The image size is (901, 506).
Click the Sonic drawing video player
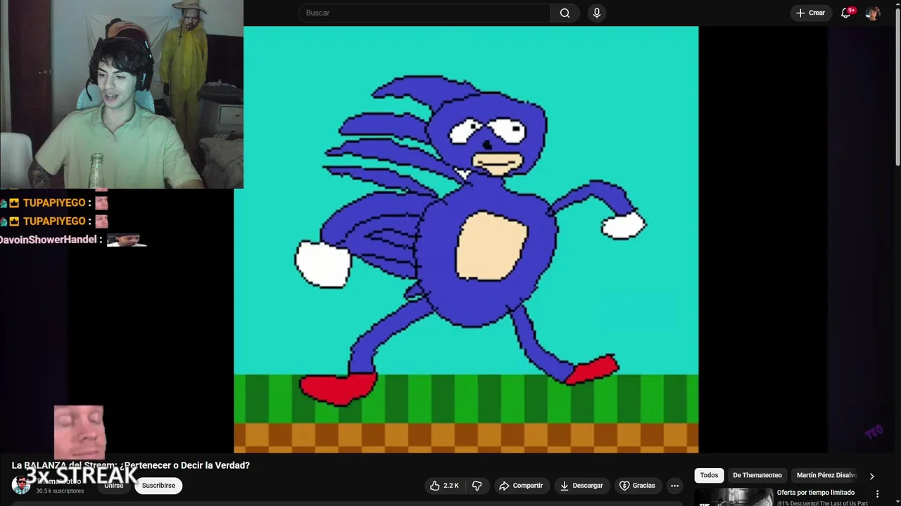pyautogui.click(x=466, y=240)
